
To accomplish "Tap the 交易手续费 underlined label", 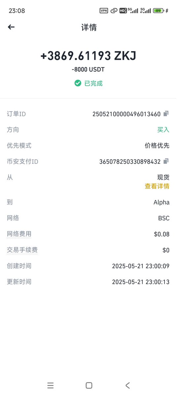I will [22, 250].
